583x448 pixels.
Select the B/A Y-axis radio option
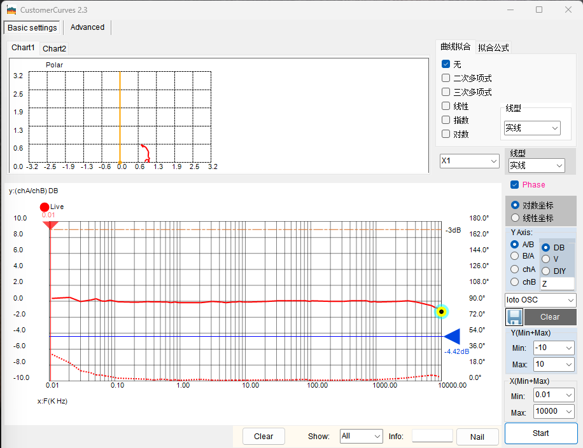515,256
